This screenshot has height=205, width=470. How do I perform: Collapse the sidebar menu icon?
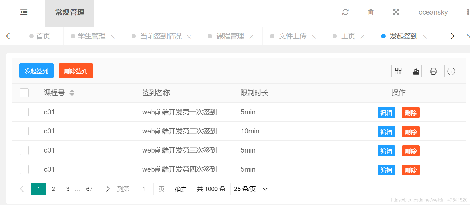[24, 12]
